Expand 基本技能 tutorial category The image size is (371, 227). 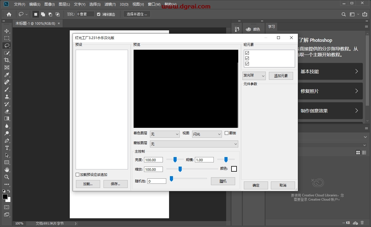pos(330,71)
